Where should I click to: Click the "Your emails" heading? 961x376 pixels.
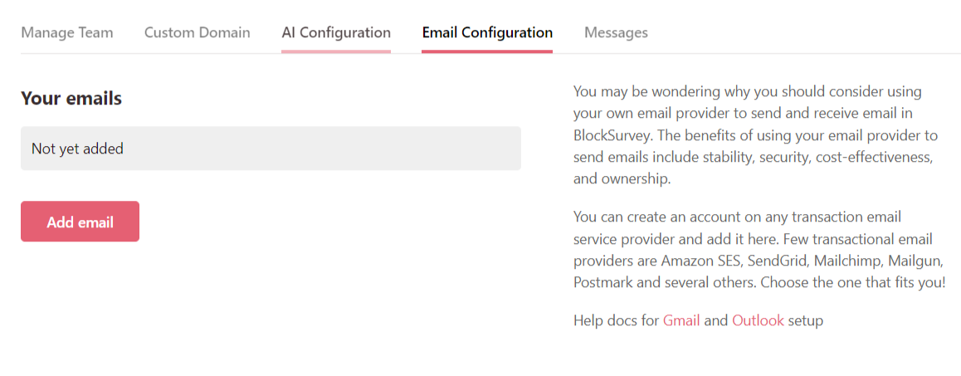coord(71,99)
